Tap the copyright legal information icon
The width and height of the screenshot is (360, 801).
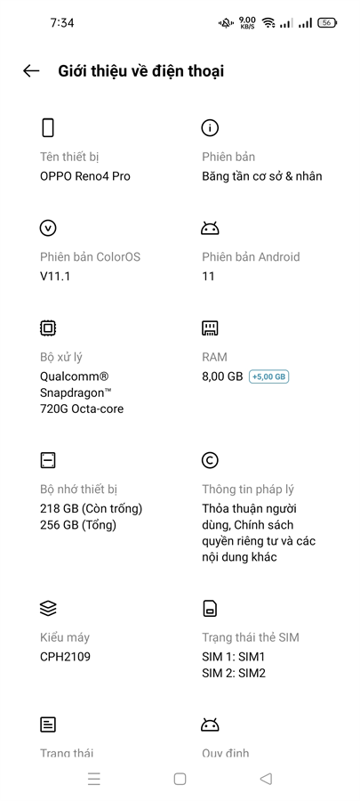point(210,460)
